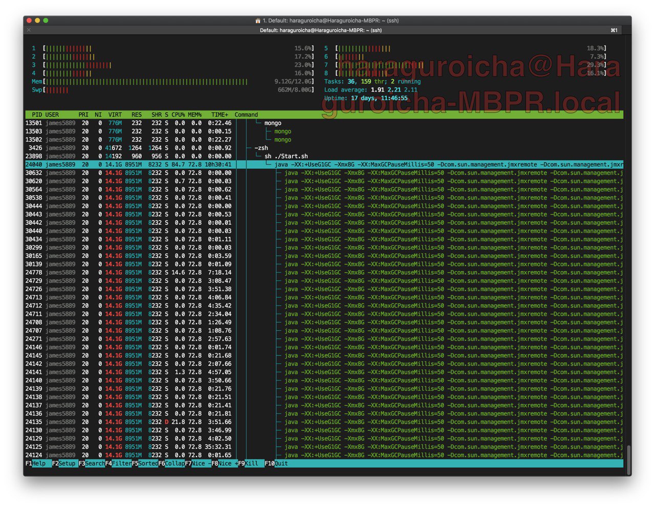Sort by the USER column header
The width and height of the screenshot is (655, 507).
pos(52,115)
